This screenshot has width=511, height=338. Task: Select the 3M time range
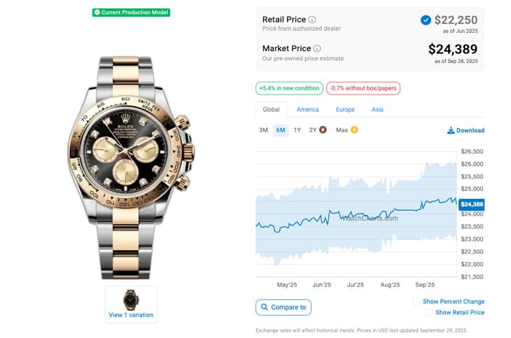263,130
